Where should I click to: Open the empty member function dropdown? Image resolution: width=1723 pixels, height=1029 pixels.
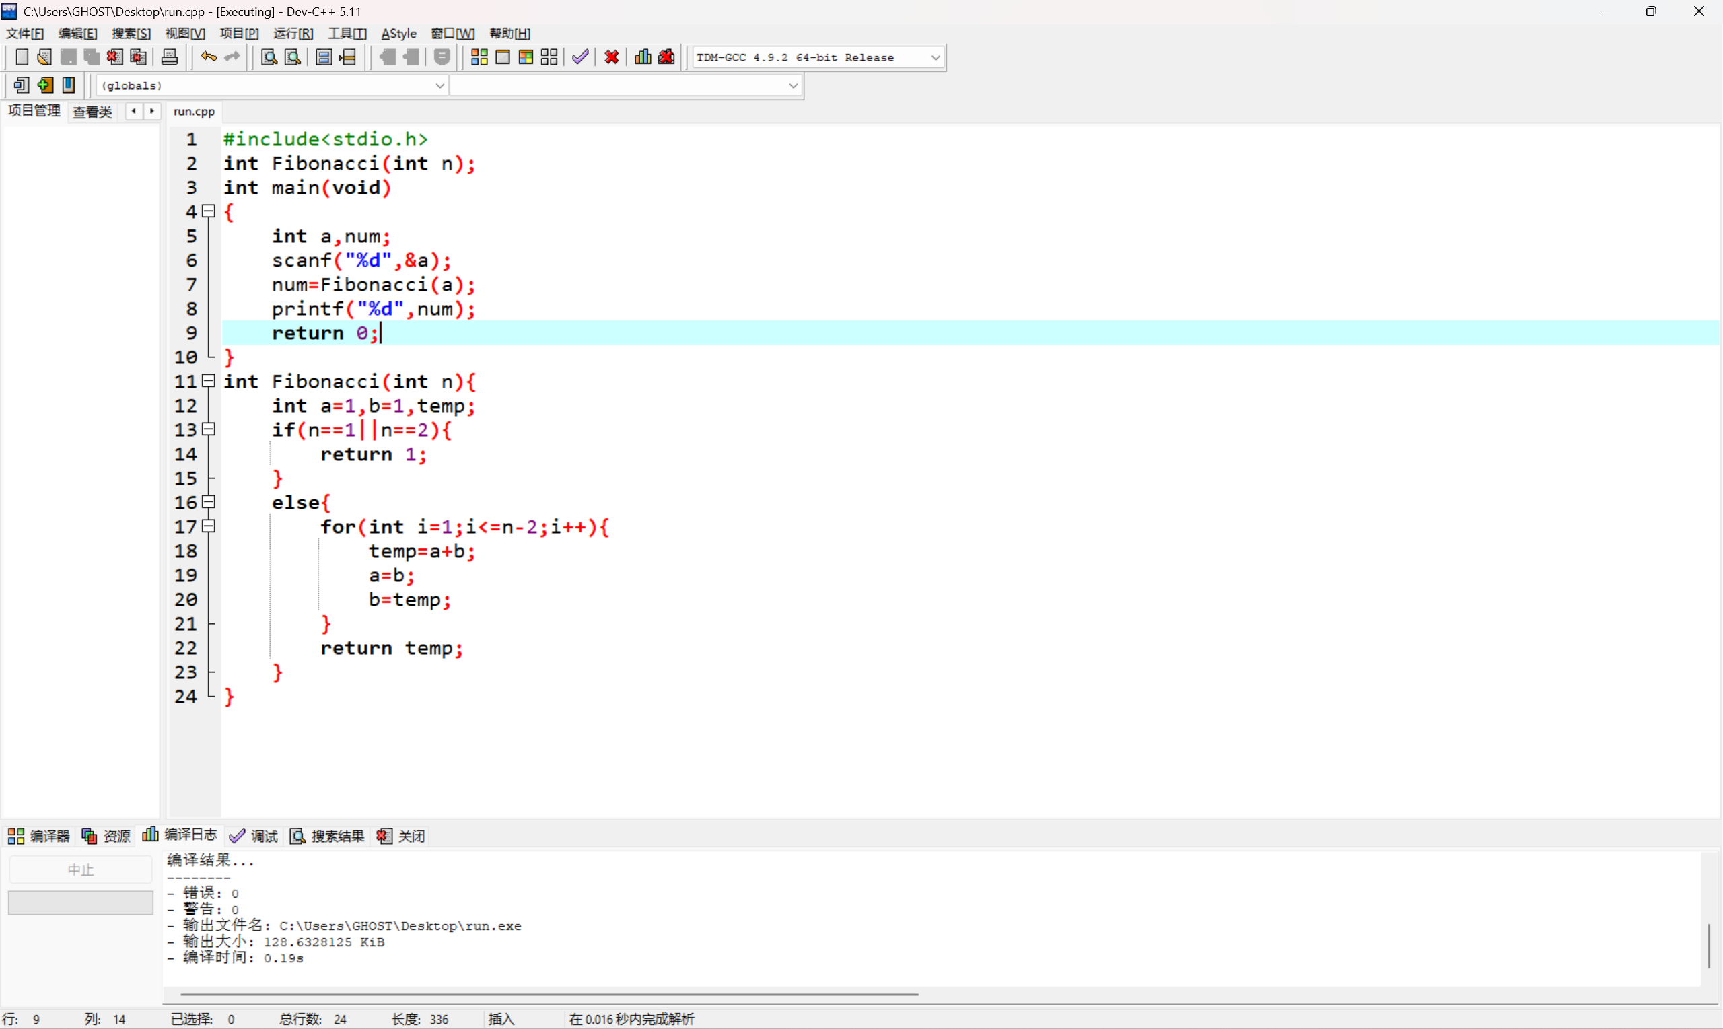tap(792, 85)
